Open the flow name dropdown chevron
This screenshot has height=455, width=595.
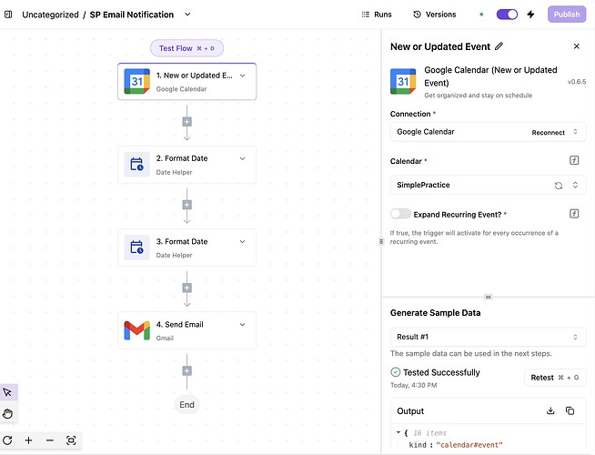point(187,15)
